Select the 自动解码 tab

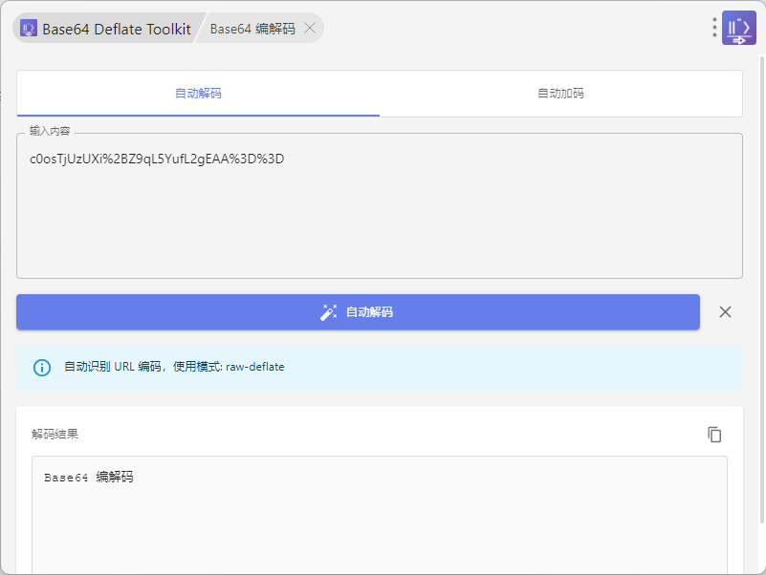[198, 94]
